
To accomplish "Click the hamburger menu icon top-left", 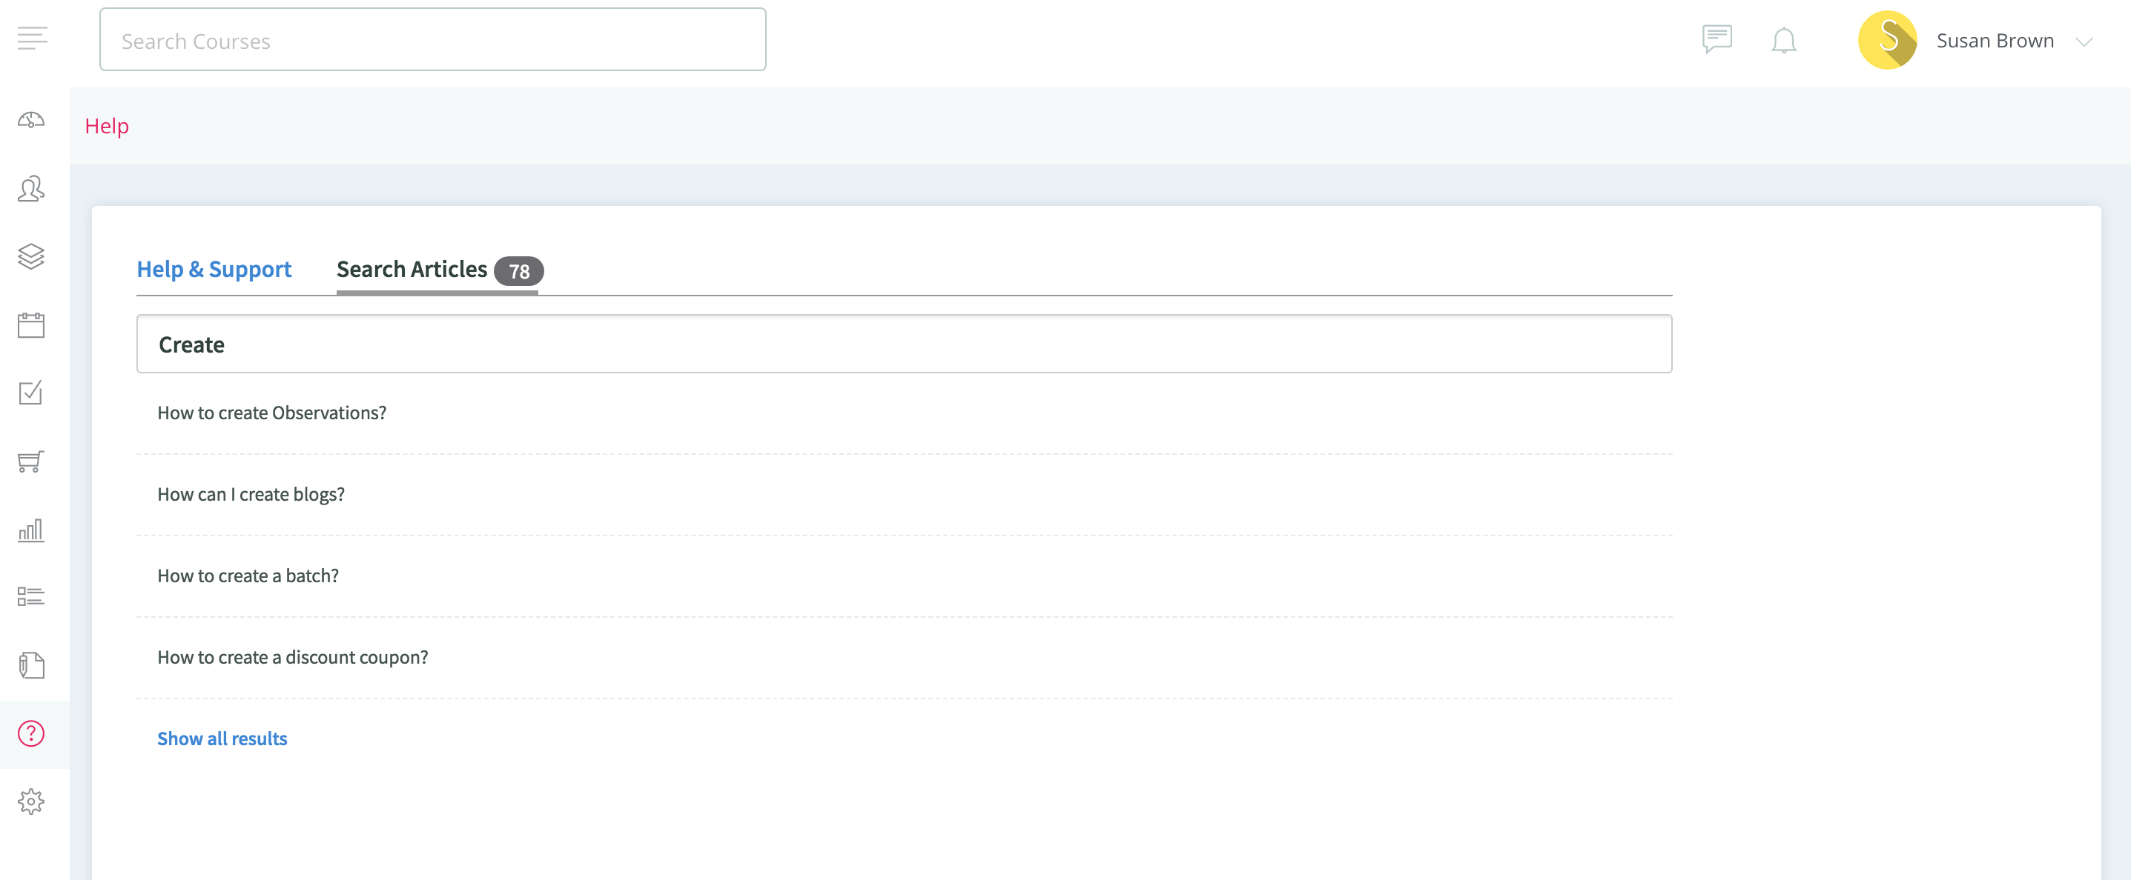I will 33,39.
